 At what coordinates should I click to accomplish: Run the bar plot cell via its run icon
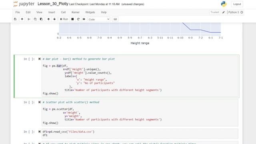(x=39, y=59)
